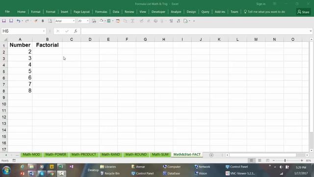Click the Format Painter brush icon
The width and height of the screenshot is (314, 177).
click(36, 21)
